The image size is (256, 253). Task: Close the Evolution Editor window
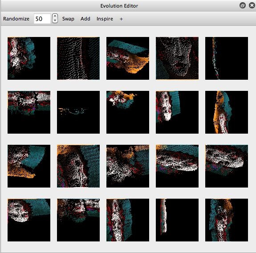[252, 5]
